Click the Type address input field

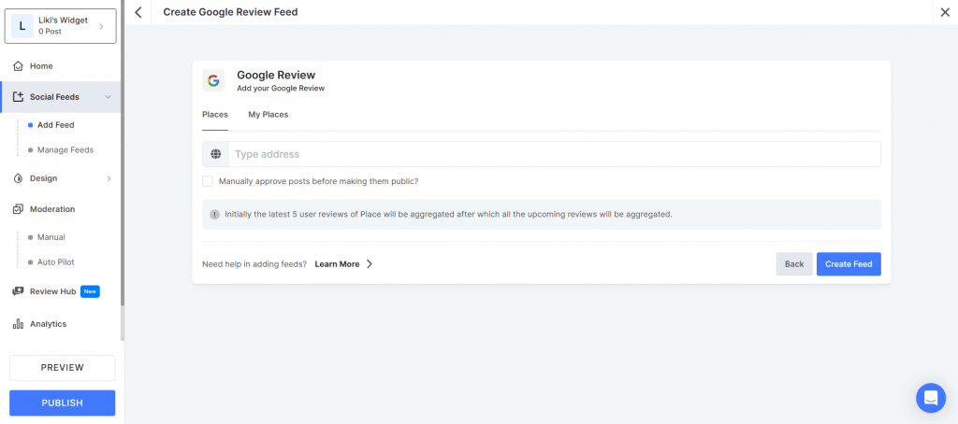555,154
